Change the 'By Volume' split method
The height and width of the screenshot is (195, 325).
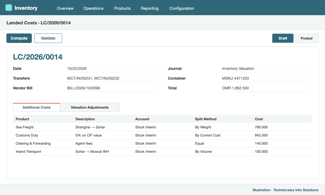coord(204,151)
